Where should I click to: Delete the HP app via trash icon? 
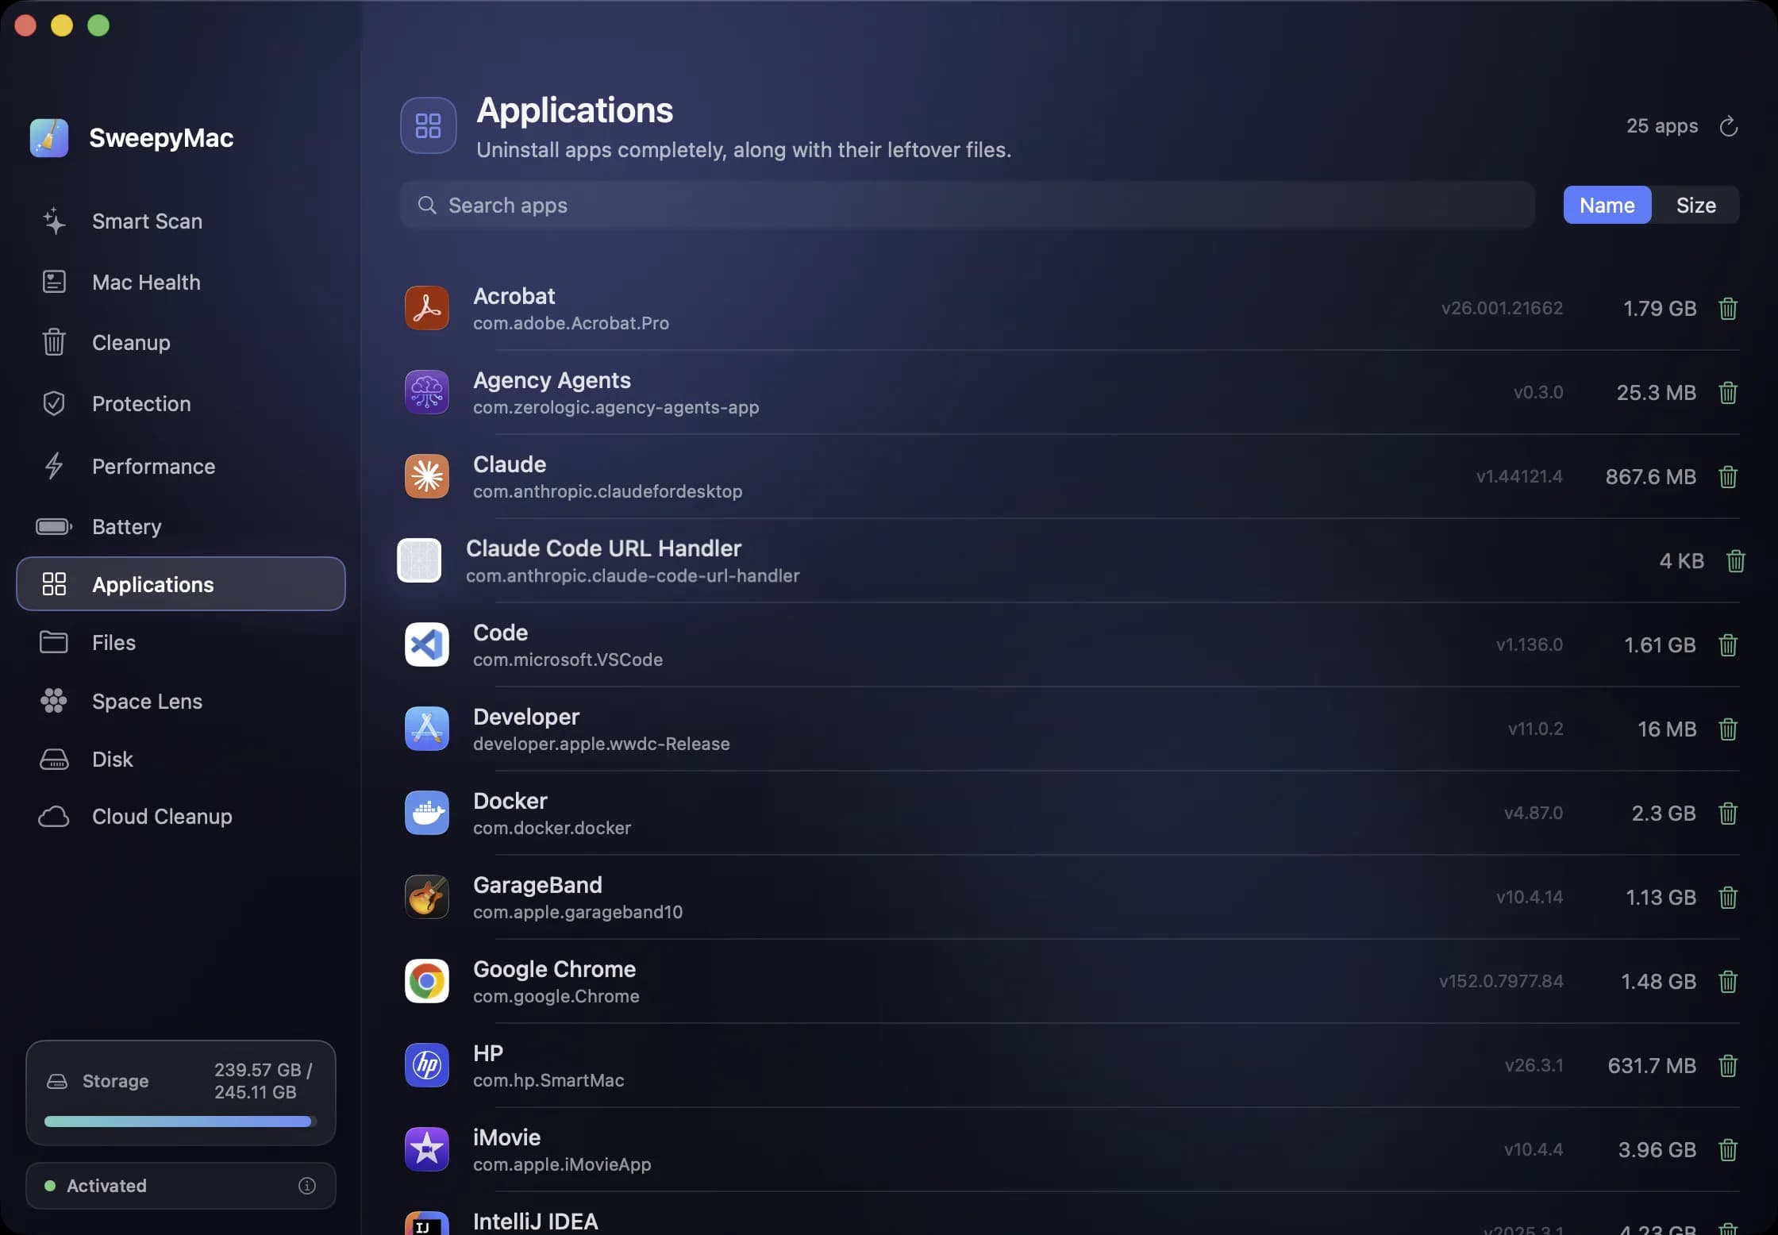[x=1728, y=1066]
